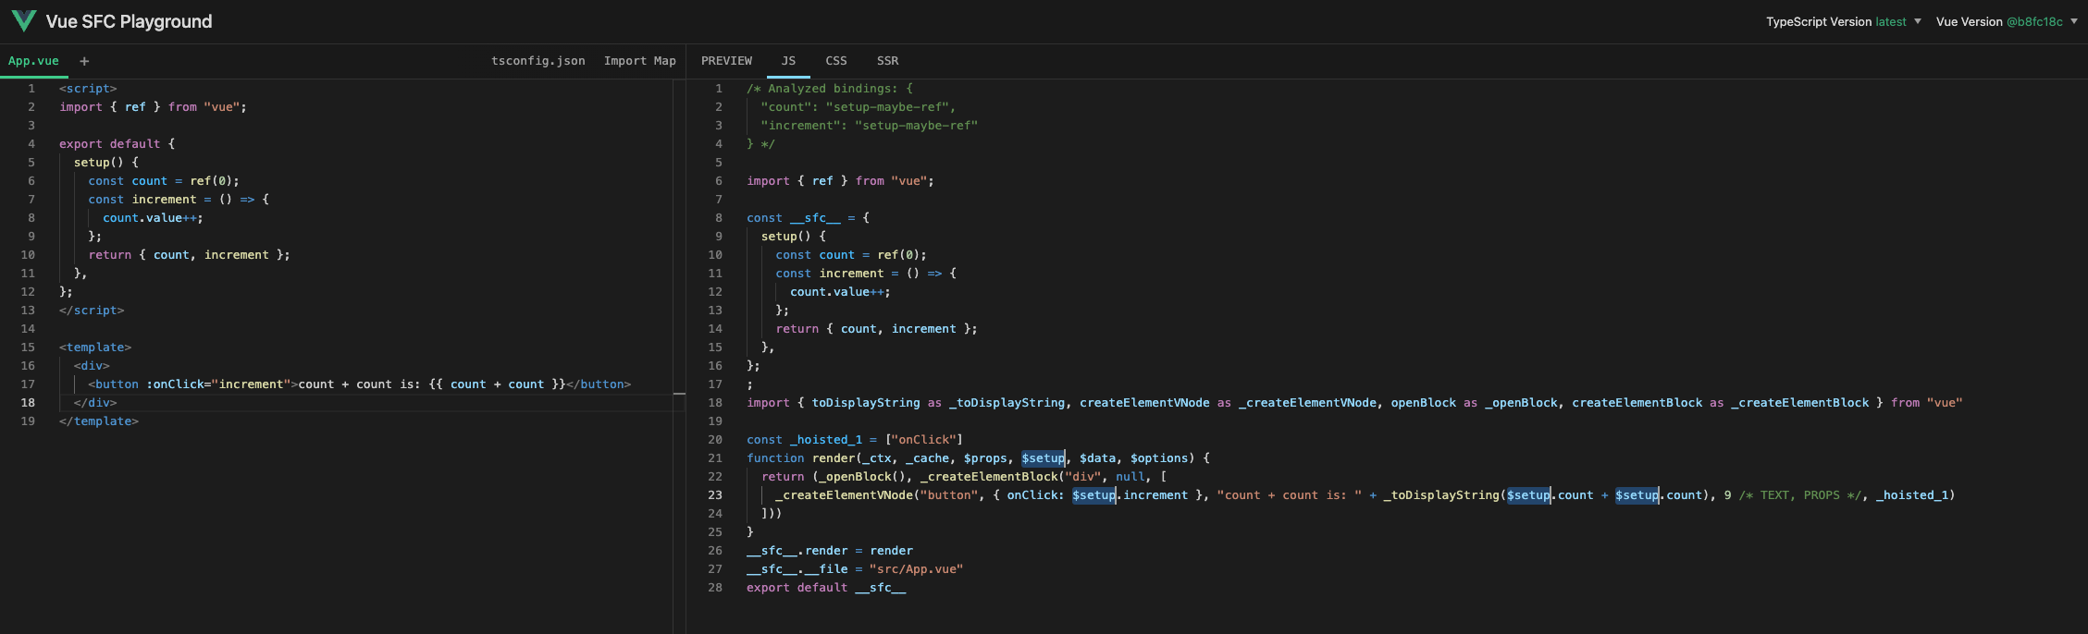Click the </script> closing tag line
Viewport: 2088px width, 634px height.
(x=92, y=311)
